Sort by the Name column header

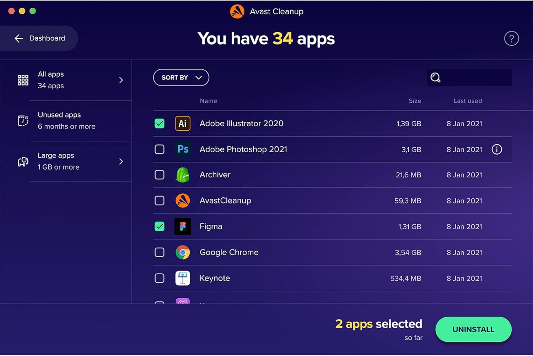click(208, 101)
